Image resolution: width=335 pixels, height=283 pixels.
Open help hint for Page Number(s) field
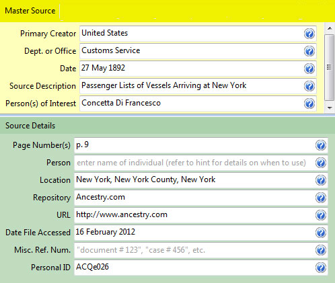pyautogui.click(x=321, y=145)
